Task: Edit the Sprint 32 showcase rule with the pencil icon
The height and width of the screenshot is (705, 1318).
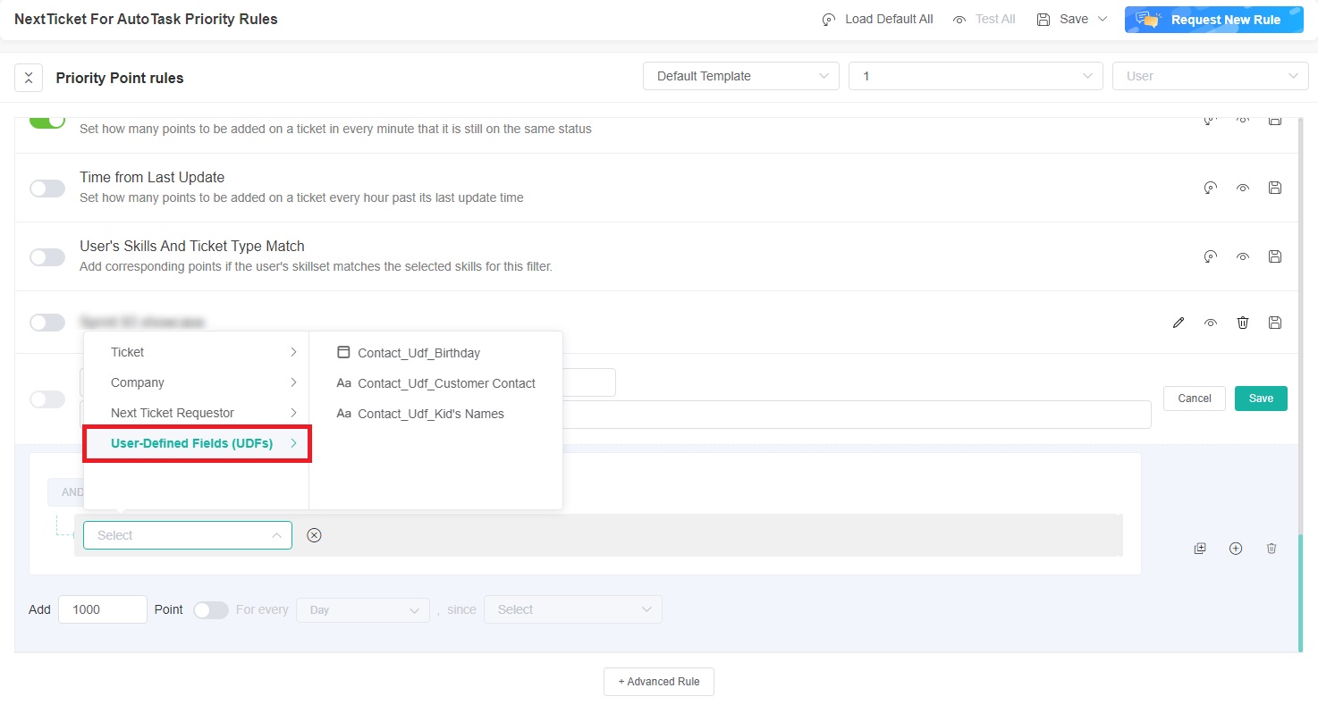Action: point(1178,322)
